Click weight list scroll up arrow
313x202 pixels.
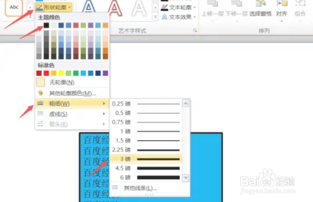[186, 103]
